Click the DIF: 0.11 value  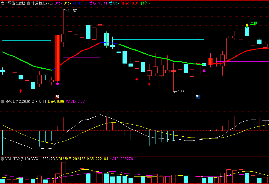tap(39, 102)
